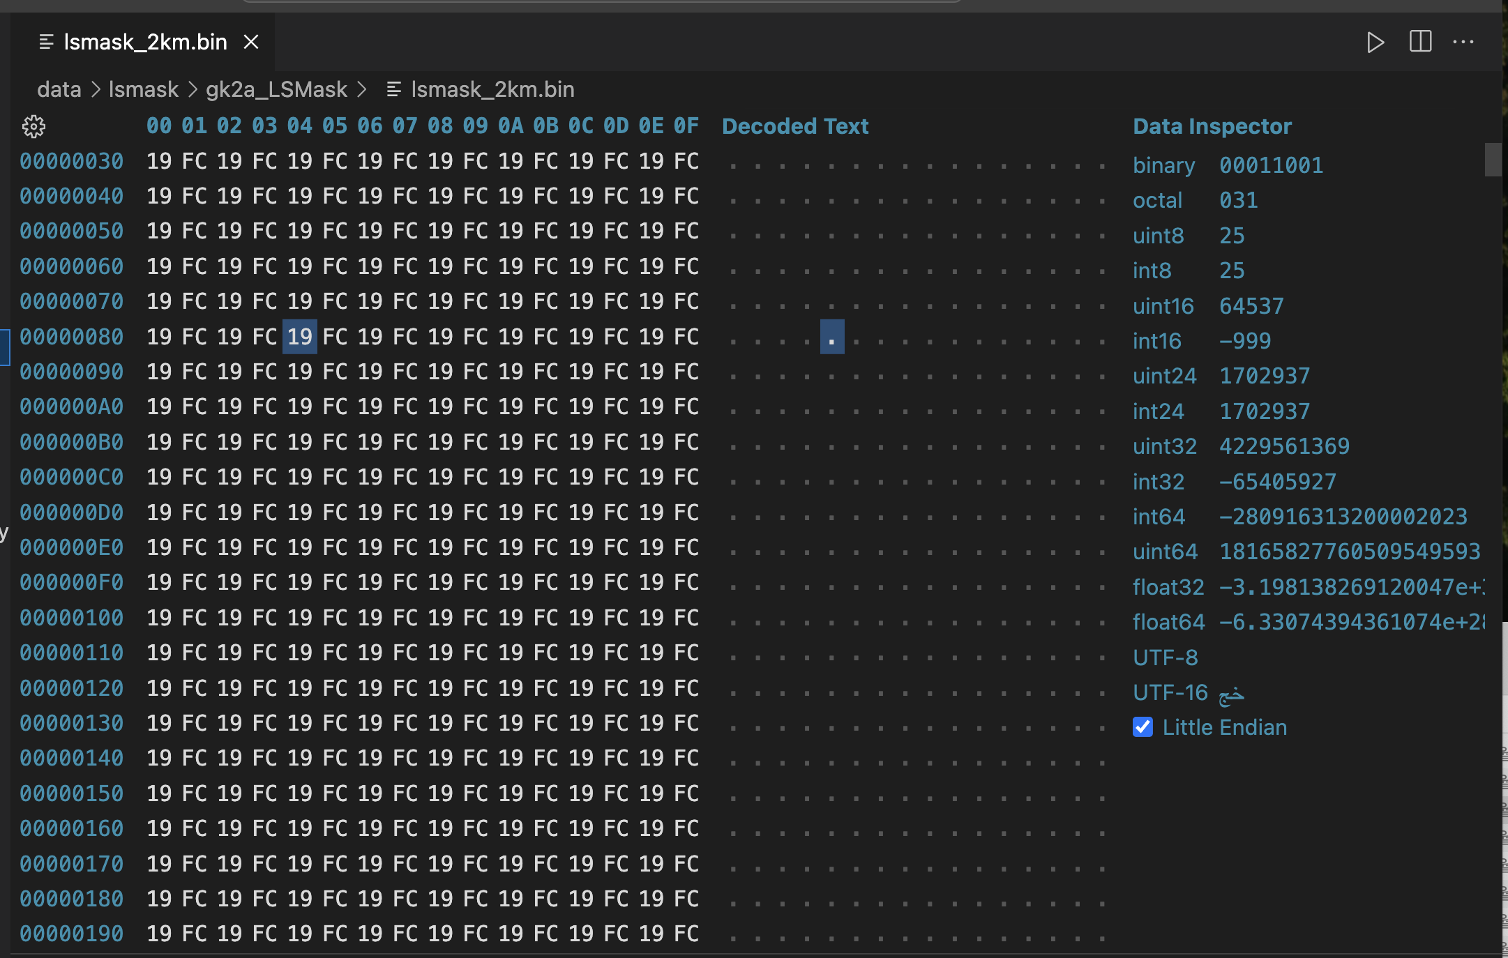Expand the gk2a_LSMask breadcrumb folder
The image size is (1508, 958).
pyautogui.click(x=276, y=90)
